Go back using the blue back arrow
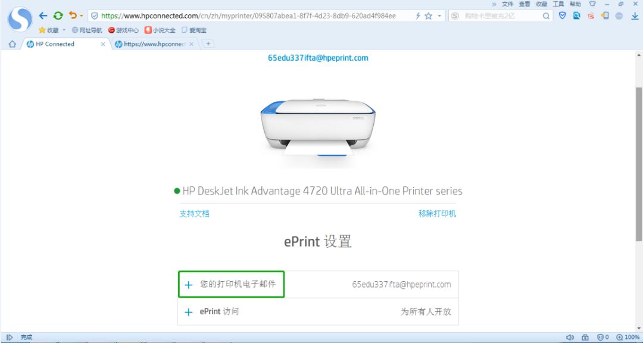Image resolution: width=643 pixels, height=343 pixels. pyautogui.click(x=43, y=16)
